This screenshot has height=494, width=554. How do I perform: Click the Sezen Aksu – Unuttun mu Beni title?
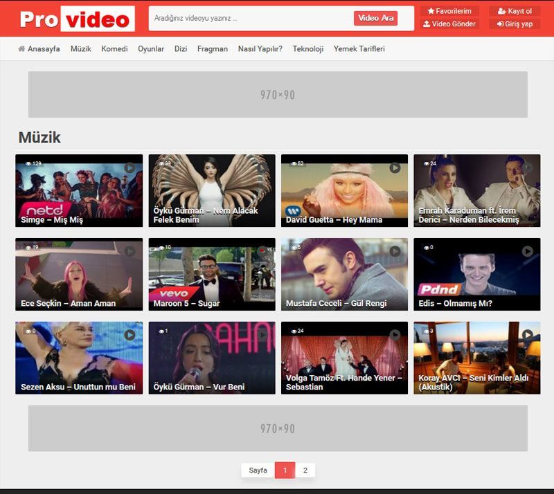point(78,387)
